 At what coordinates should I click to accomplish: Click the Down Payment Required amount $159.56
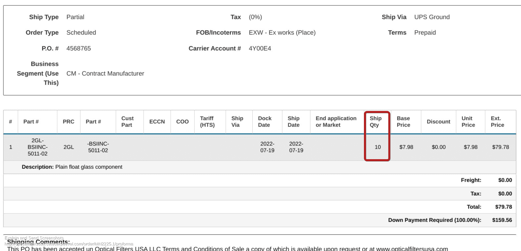(502, 220)
